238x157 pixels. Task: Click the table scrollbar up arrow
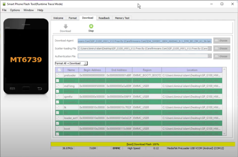tap(224, 69)
